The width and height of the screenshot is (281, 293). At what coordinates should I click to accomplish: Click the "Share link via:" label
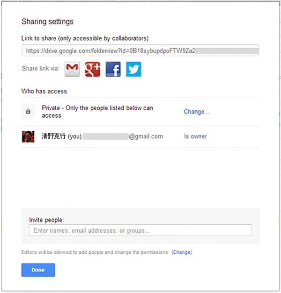click(x=41, y=69)
